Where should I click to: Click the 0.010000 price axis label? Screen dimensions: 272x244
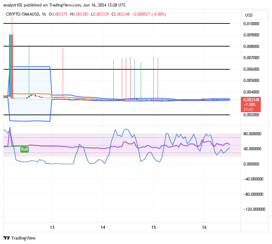pyautogui.click(x=251, y=24)
